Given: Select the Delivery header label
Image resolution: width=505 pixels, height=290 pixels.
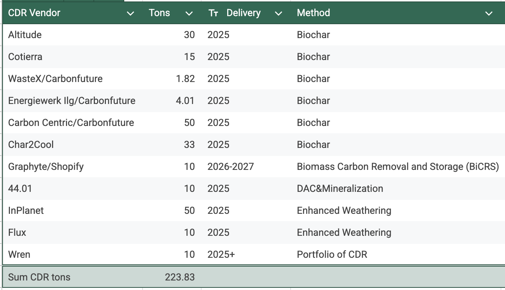Looking at the screenshot, I should 243,13.
